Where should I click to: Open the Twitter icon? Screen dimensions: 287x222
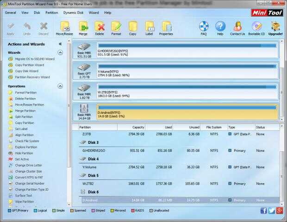tap(272, 210)
